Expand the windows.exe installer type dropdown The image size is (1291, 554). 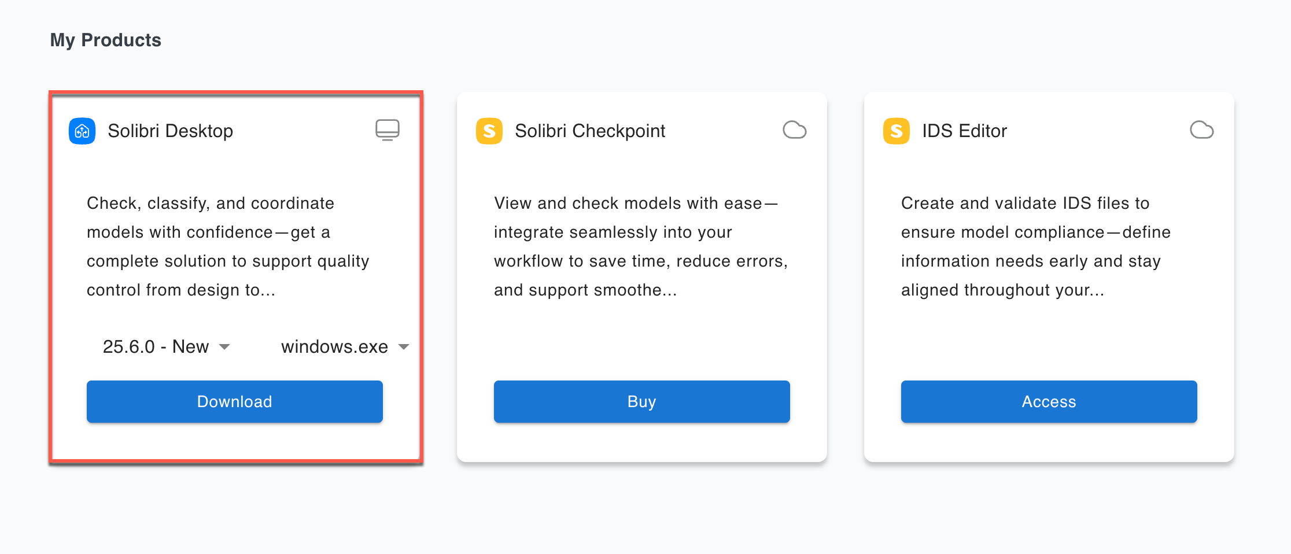click(x=334, y=347)
